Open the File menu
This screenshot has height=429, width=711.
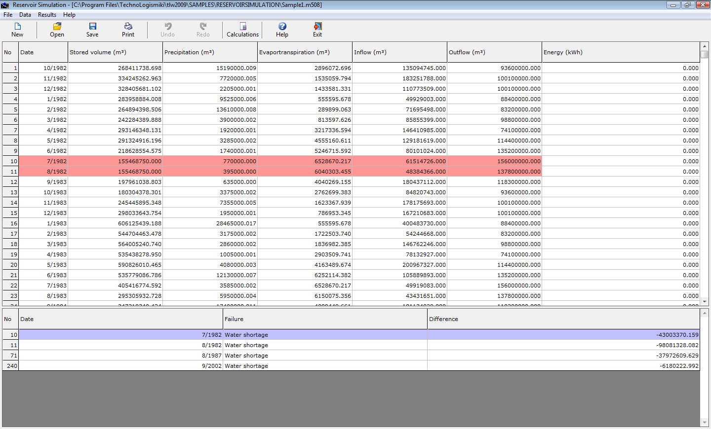pos(8,15)
